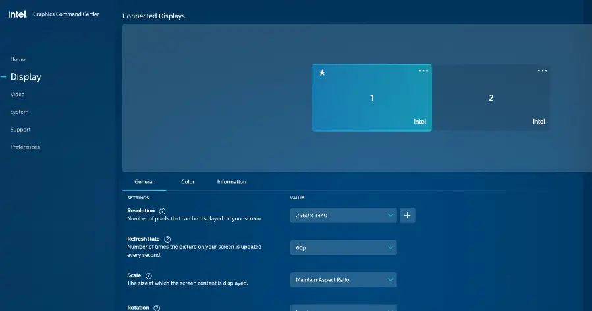Click the Refresh Rate setting label
Viewport: 592px width, 311px height.
point(144,239)
